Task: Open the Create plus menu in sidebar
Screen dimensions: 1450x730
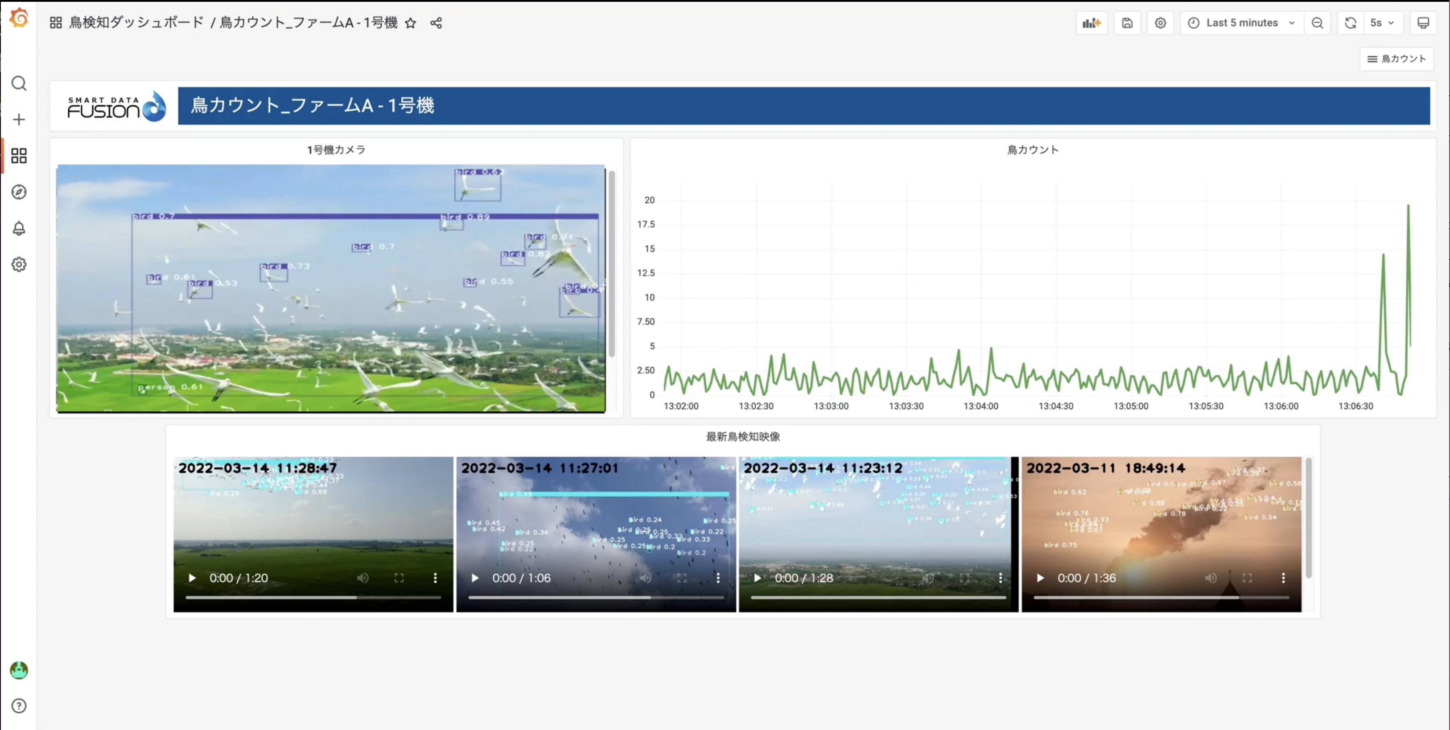Action: (x=19, y=119)
